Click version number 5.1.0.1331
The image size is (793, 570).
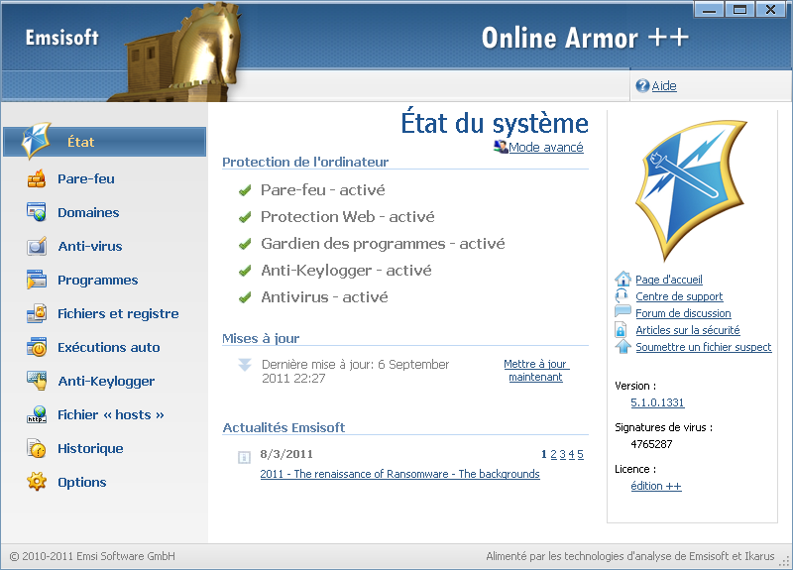[657, 402]
